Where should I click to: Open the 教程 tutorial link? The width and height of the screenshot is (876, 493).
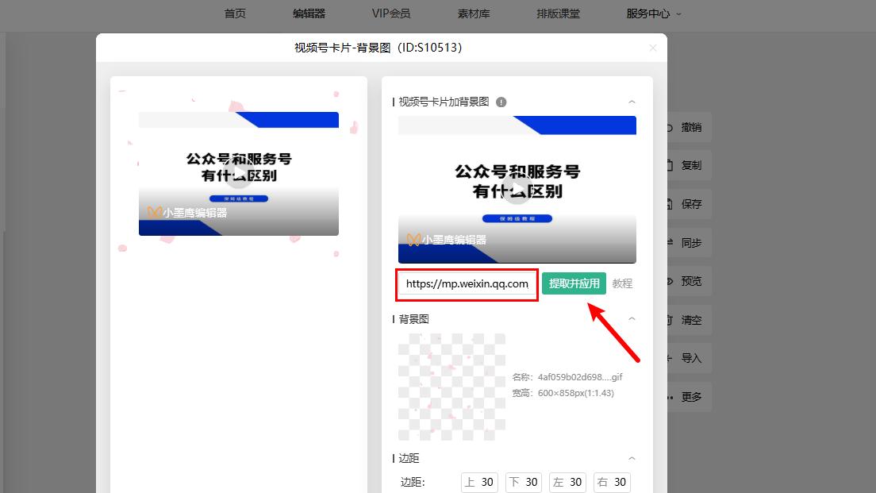pyautogui.click(x=622, y=283)
